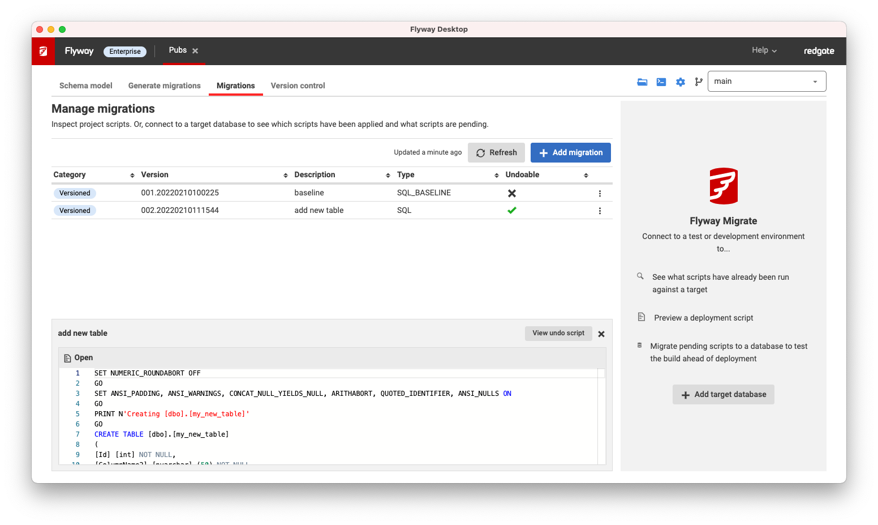Sort by Undoable column arrows
878x525 pixels.
(x=586, y=176)
